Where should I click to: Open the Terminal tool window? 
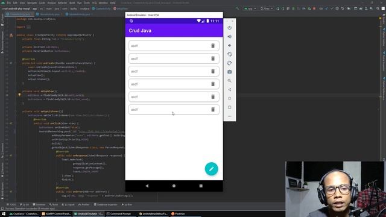39,204
